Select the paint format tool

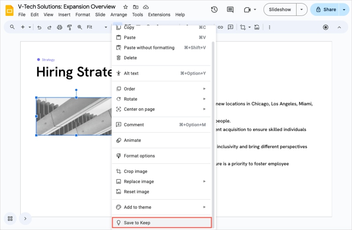[70, 27]
